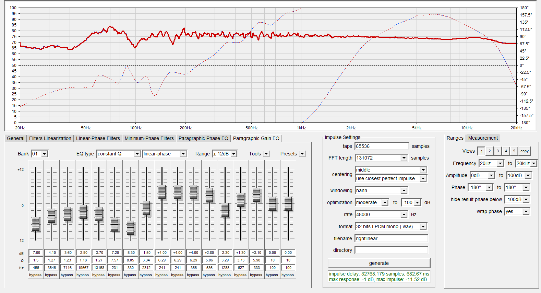
Task: Click the filename input field
Action: tap(391, 238)
